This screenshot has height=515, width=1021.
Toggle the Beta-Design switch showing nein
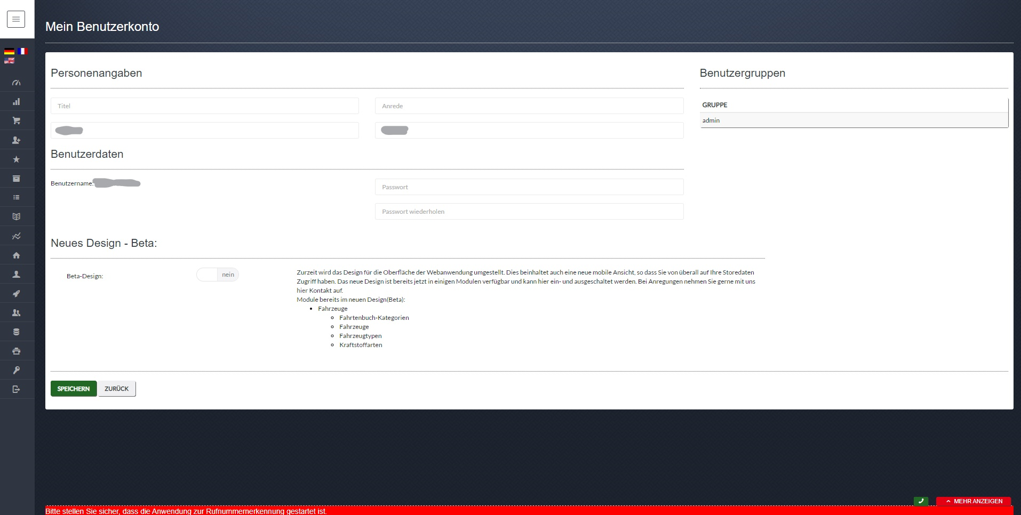[218, 275]
